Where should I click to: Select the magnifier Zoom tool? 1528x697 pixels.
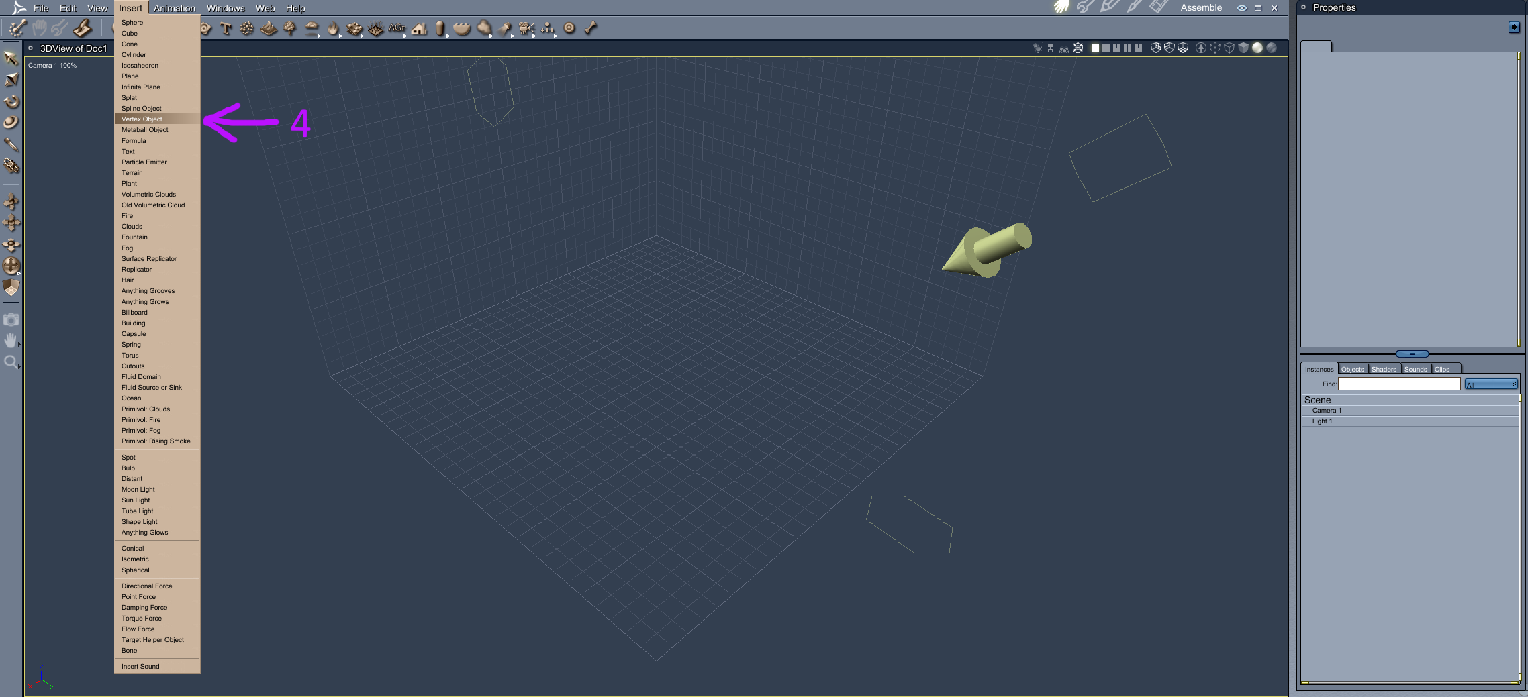point(11,362)
